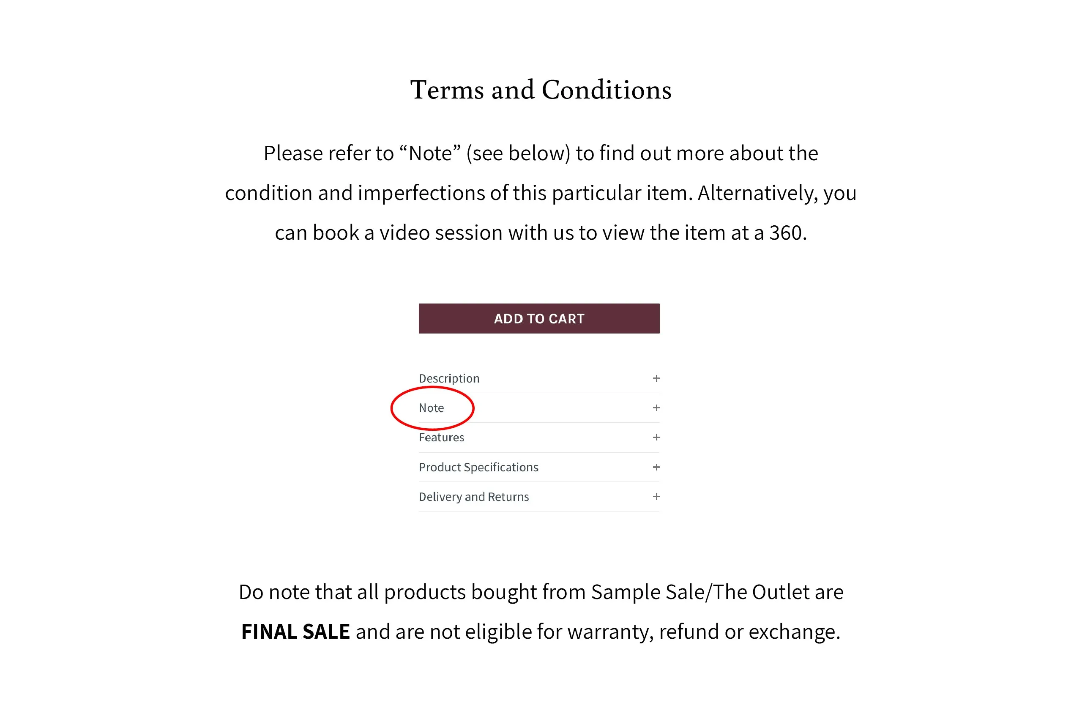Image resolution: width=1082 pixels, height=722 pixels.
Task: Expand the Features section plus icon
Action: [x=656, y=437]
